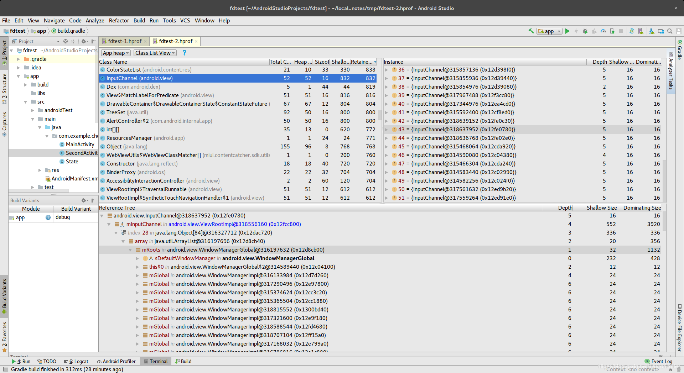Run the app with green play icon

[x=568, y=31]
